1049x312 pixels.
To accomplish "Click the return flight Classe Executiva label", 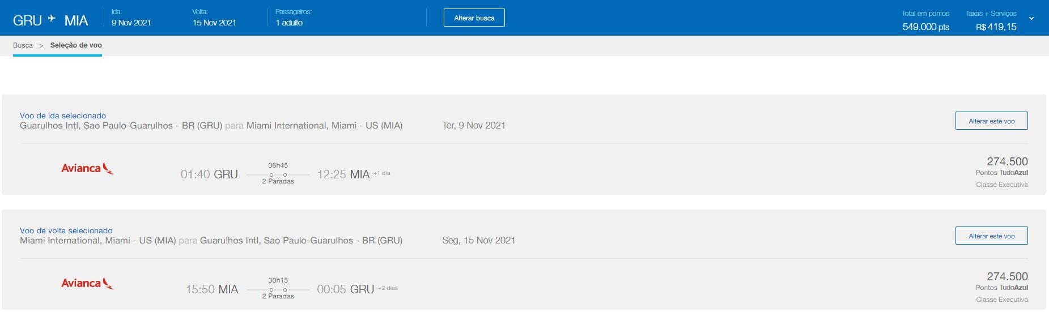I will 1002,300.
